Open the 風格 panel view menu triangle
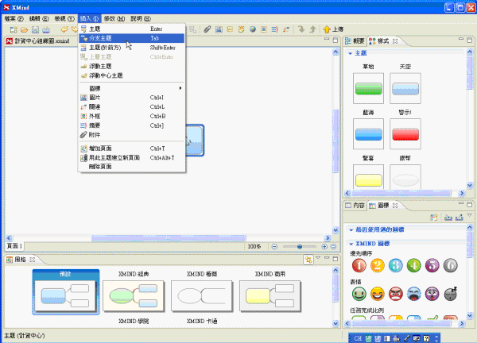The width and height of the screenshot is (477, 343). (x=318, y=258)
